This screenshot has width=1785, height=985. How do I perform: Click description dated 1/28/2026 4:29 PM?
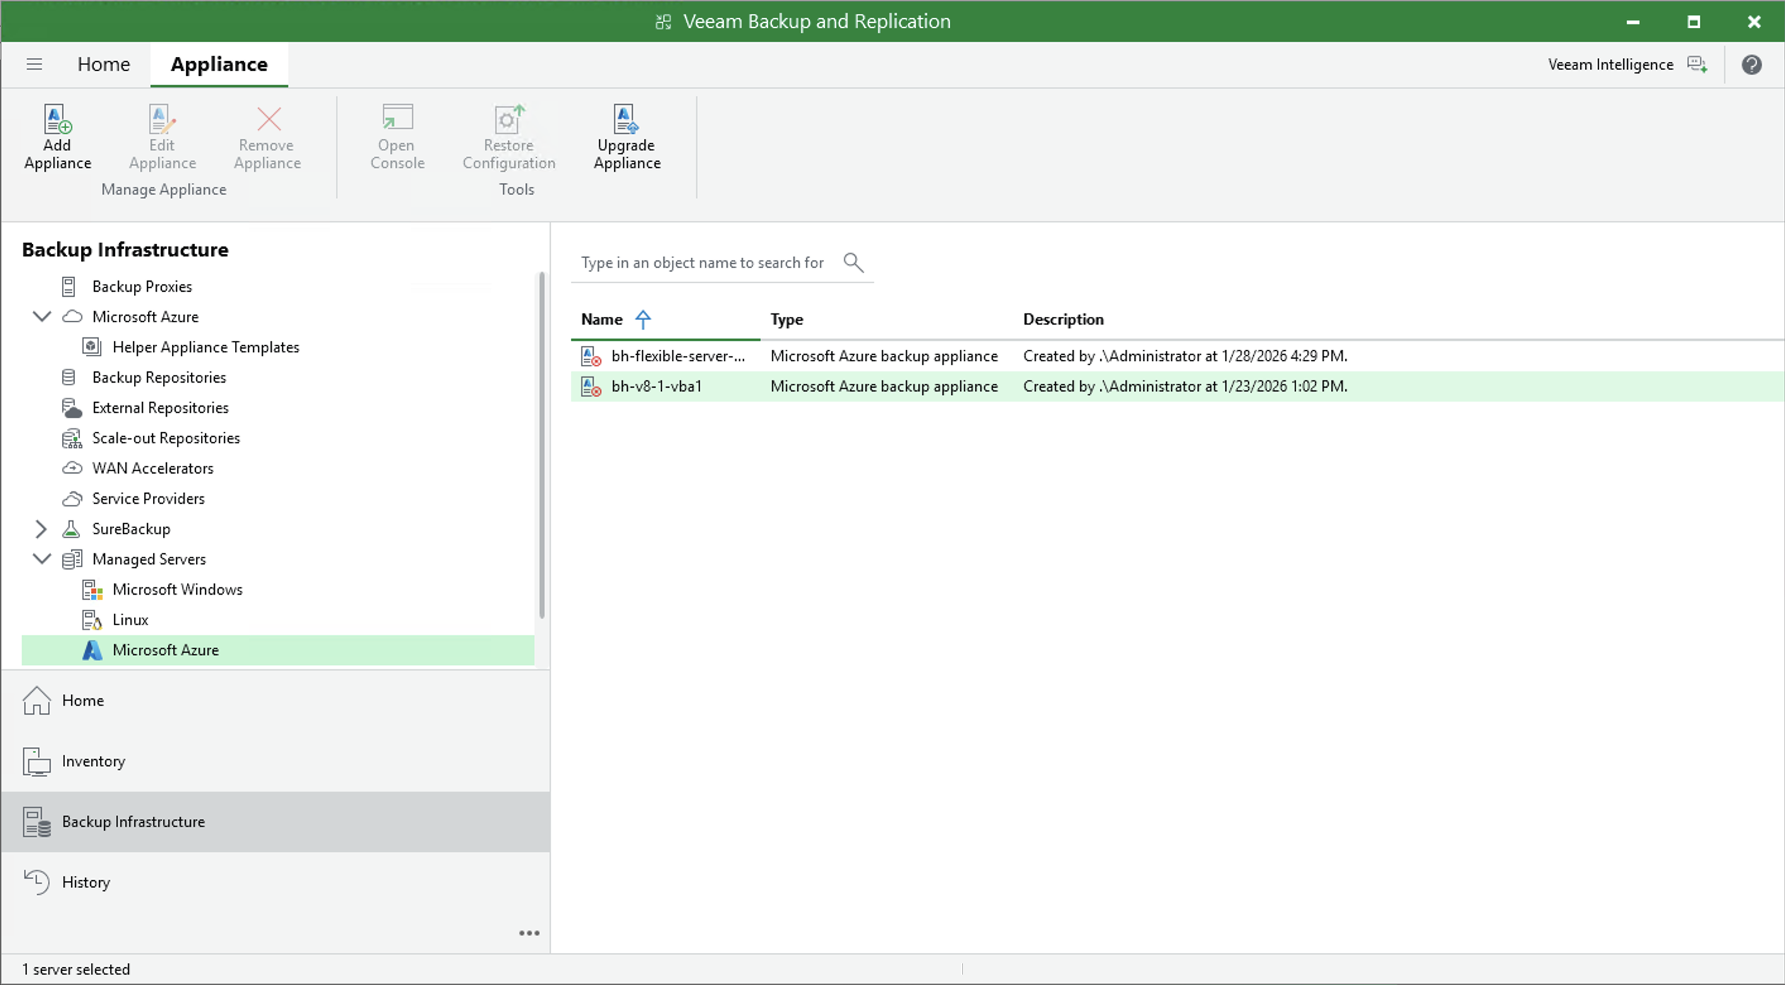click(x=1185, y=356)
